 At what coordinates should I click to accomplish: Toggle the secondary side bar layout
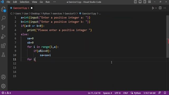(x=145, y=2)
